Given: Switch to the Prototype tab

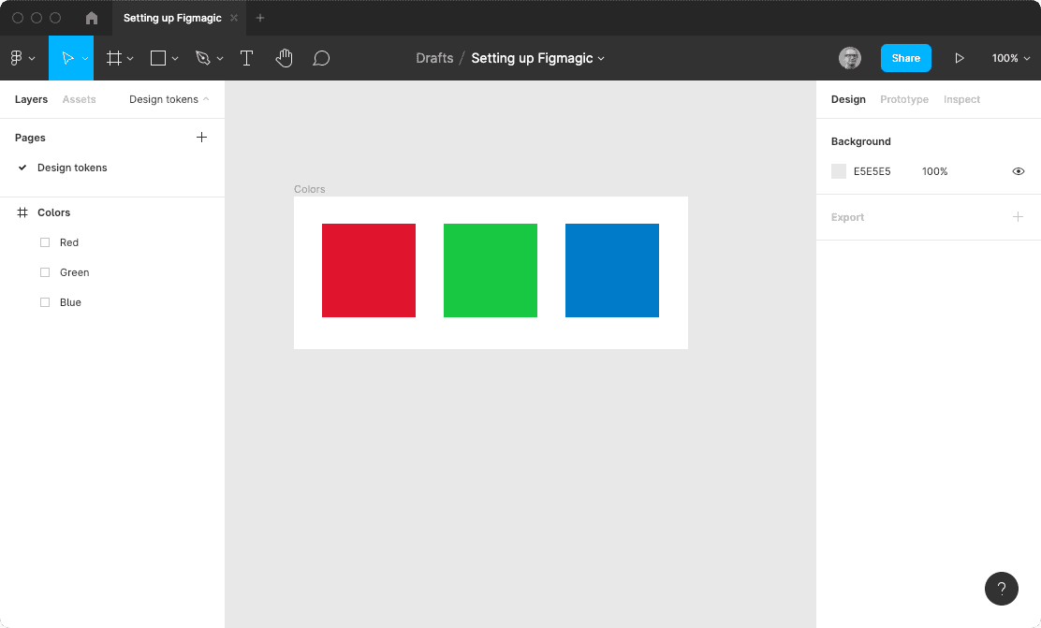Looking at the screenshot, I should [904, 99].
